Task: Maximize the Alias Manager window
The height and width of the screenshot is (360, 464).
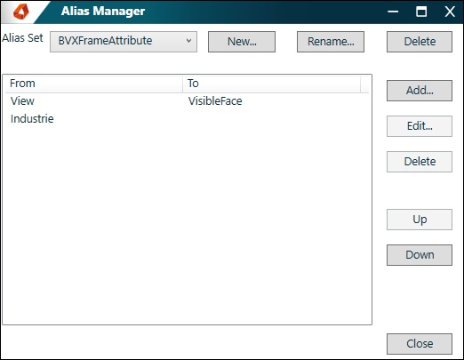Action: pos(421,12)
